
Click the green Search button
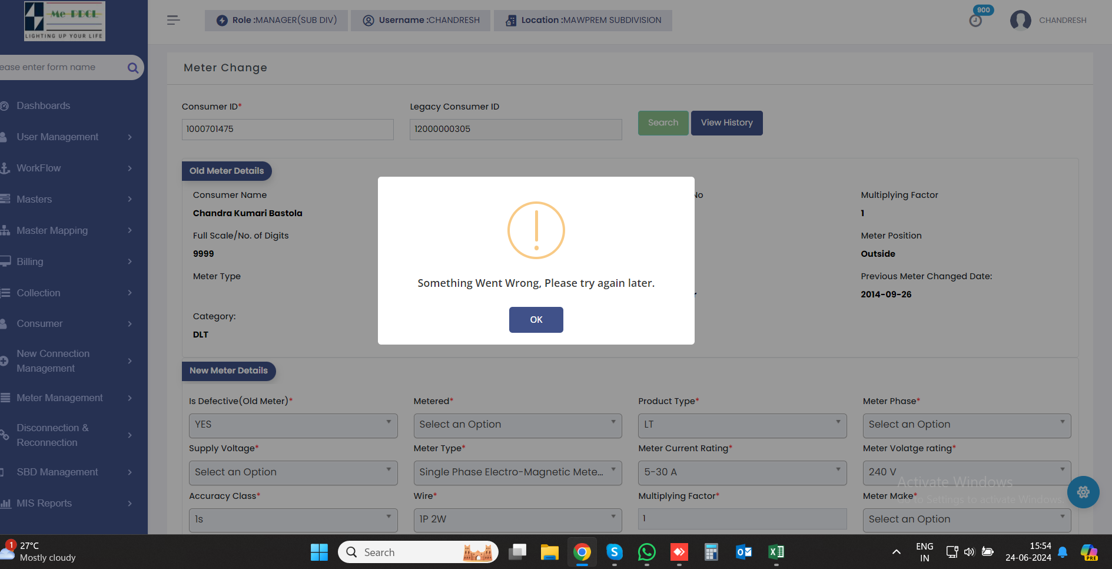663,123
